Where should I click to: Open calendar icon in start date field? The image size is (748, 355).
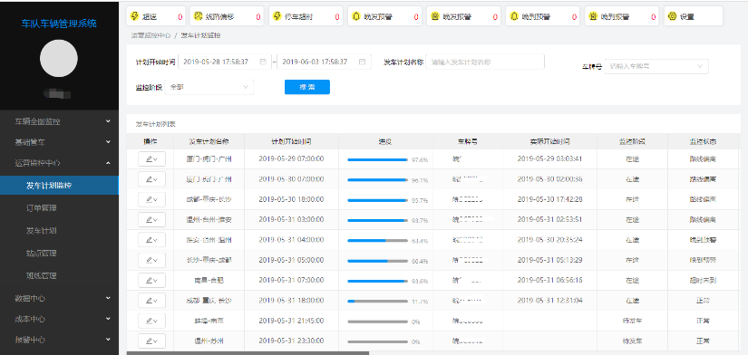click(x=263, y=62)
